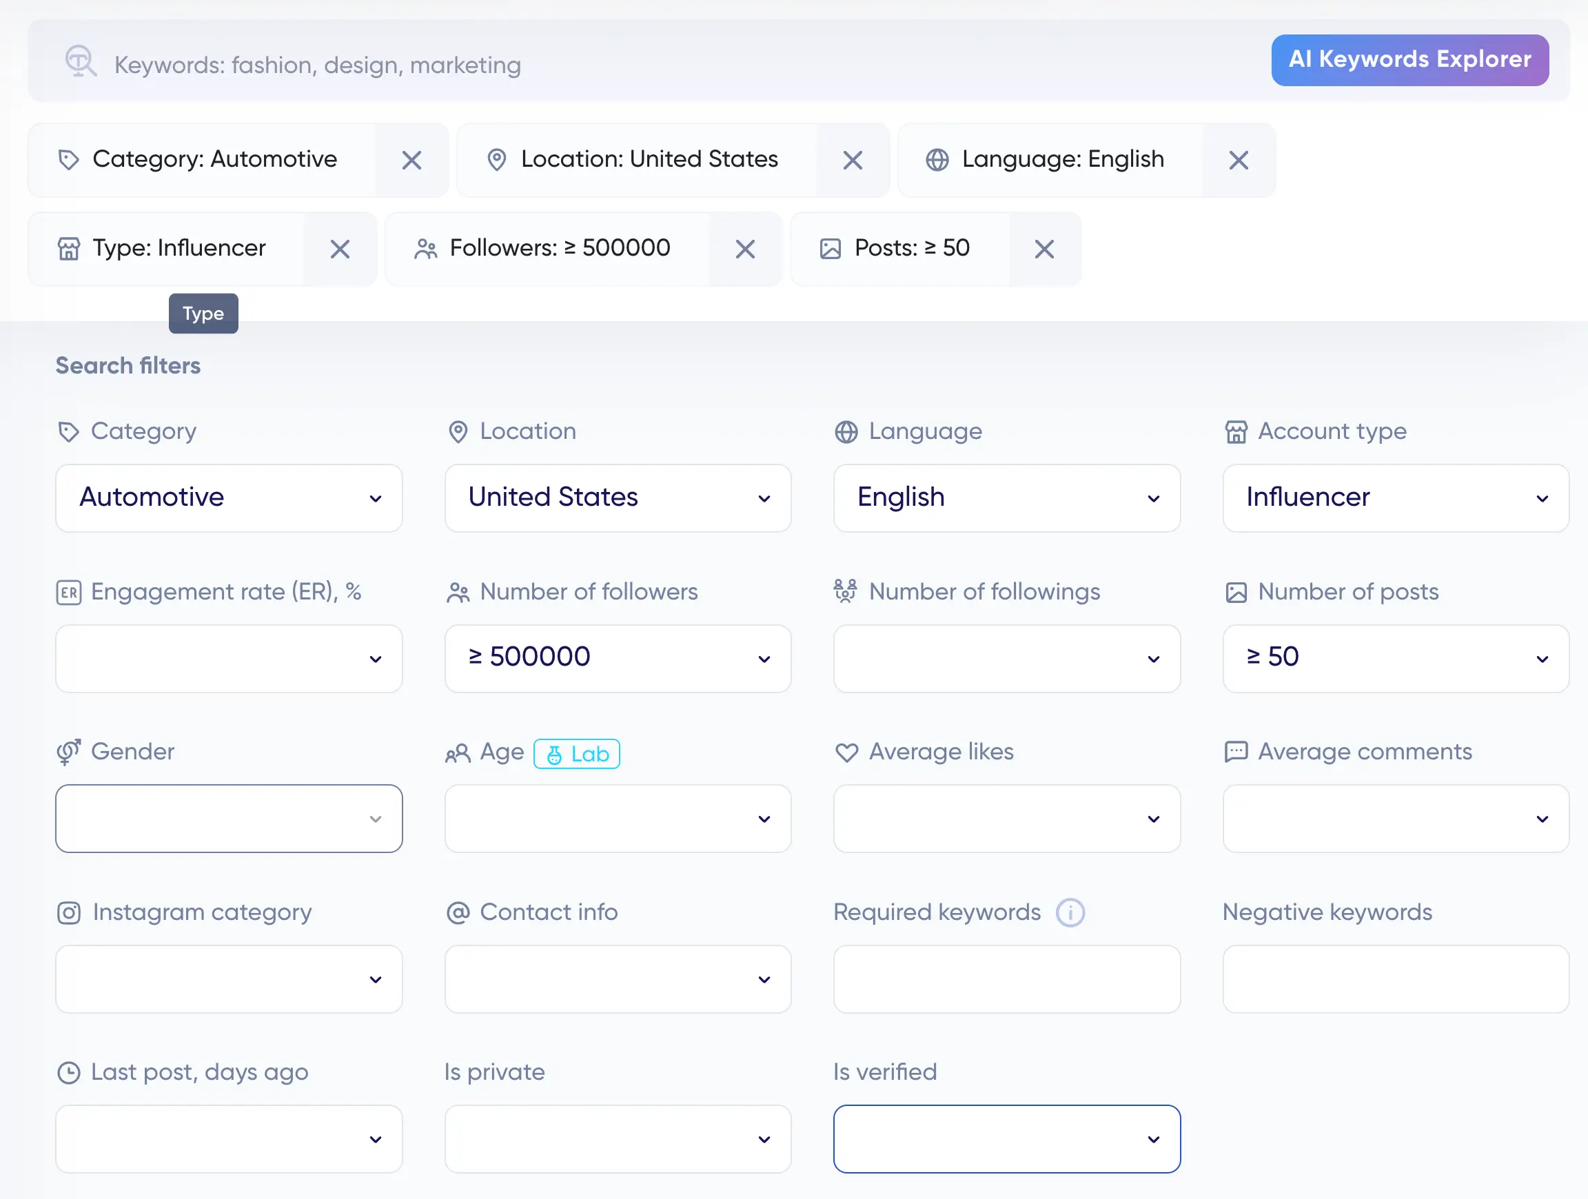Expand the Is verified dropdown
The image size is (1588, 1199).
(x=1006, y=1139)
